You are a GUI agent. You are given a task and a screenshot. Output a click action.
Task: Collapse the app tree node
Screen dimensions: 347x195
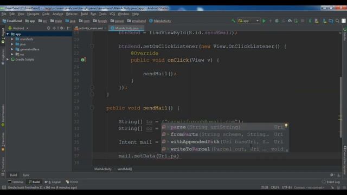tap(8, 34)
